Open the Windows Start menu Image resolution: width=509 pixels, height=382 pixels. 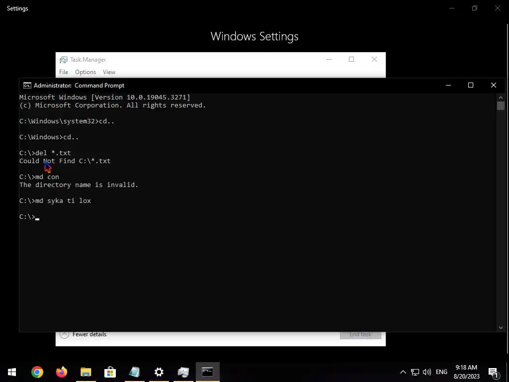click(x=12, y=372)
